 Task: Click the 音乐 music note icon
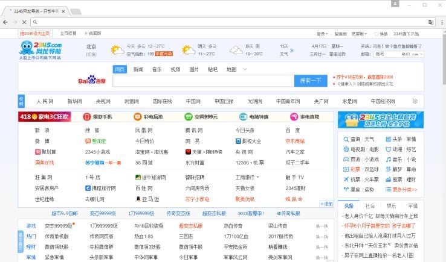388,160
